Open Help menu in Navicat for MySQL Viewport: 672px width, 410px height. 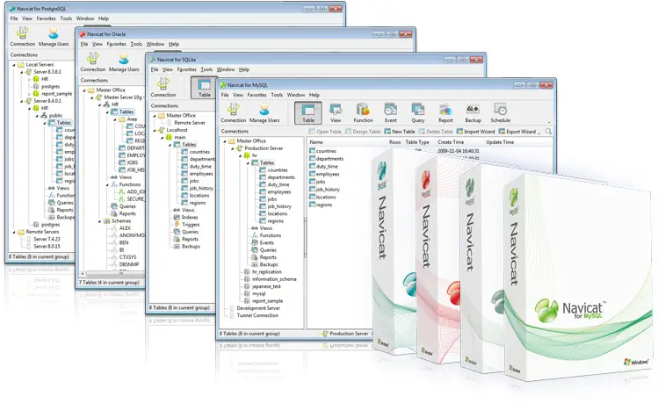pos(314,95)
